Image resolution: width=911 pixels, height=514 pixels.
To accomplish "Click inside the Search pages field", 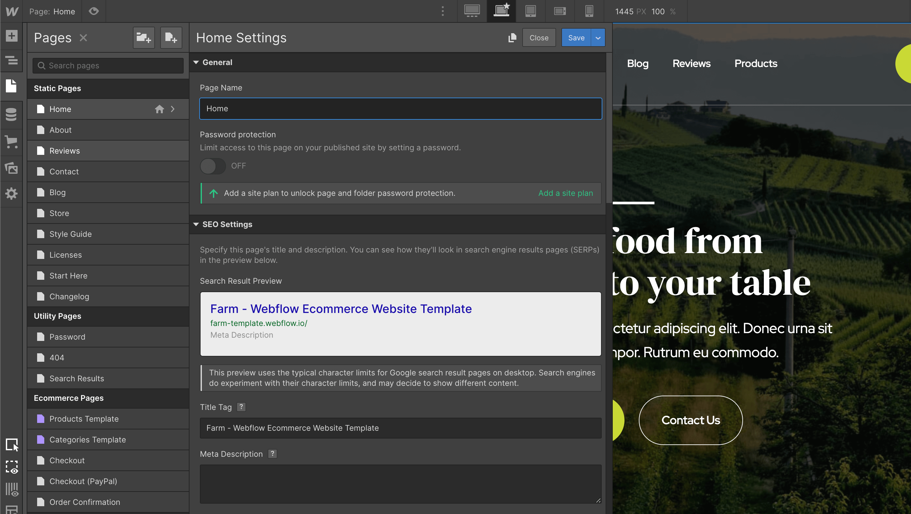I will coord(107,65).
